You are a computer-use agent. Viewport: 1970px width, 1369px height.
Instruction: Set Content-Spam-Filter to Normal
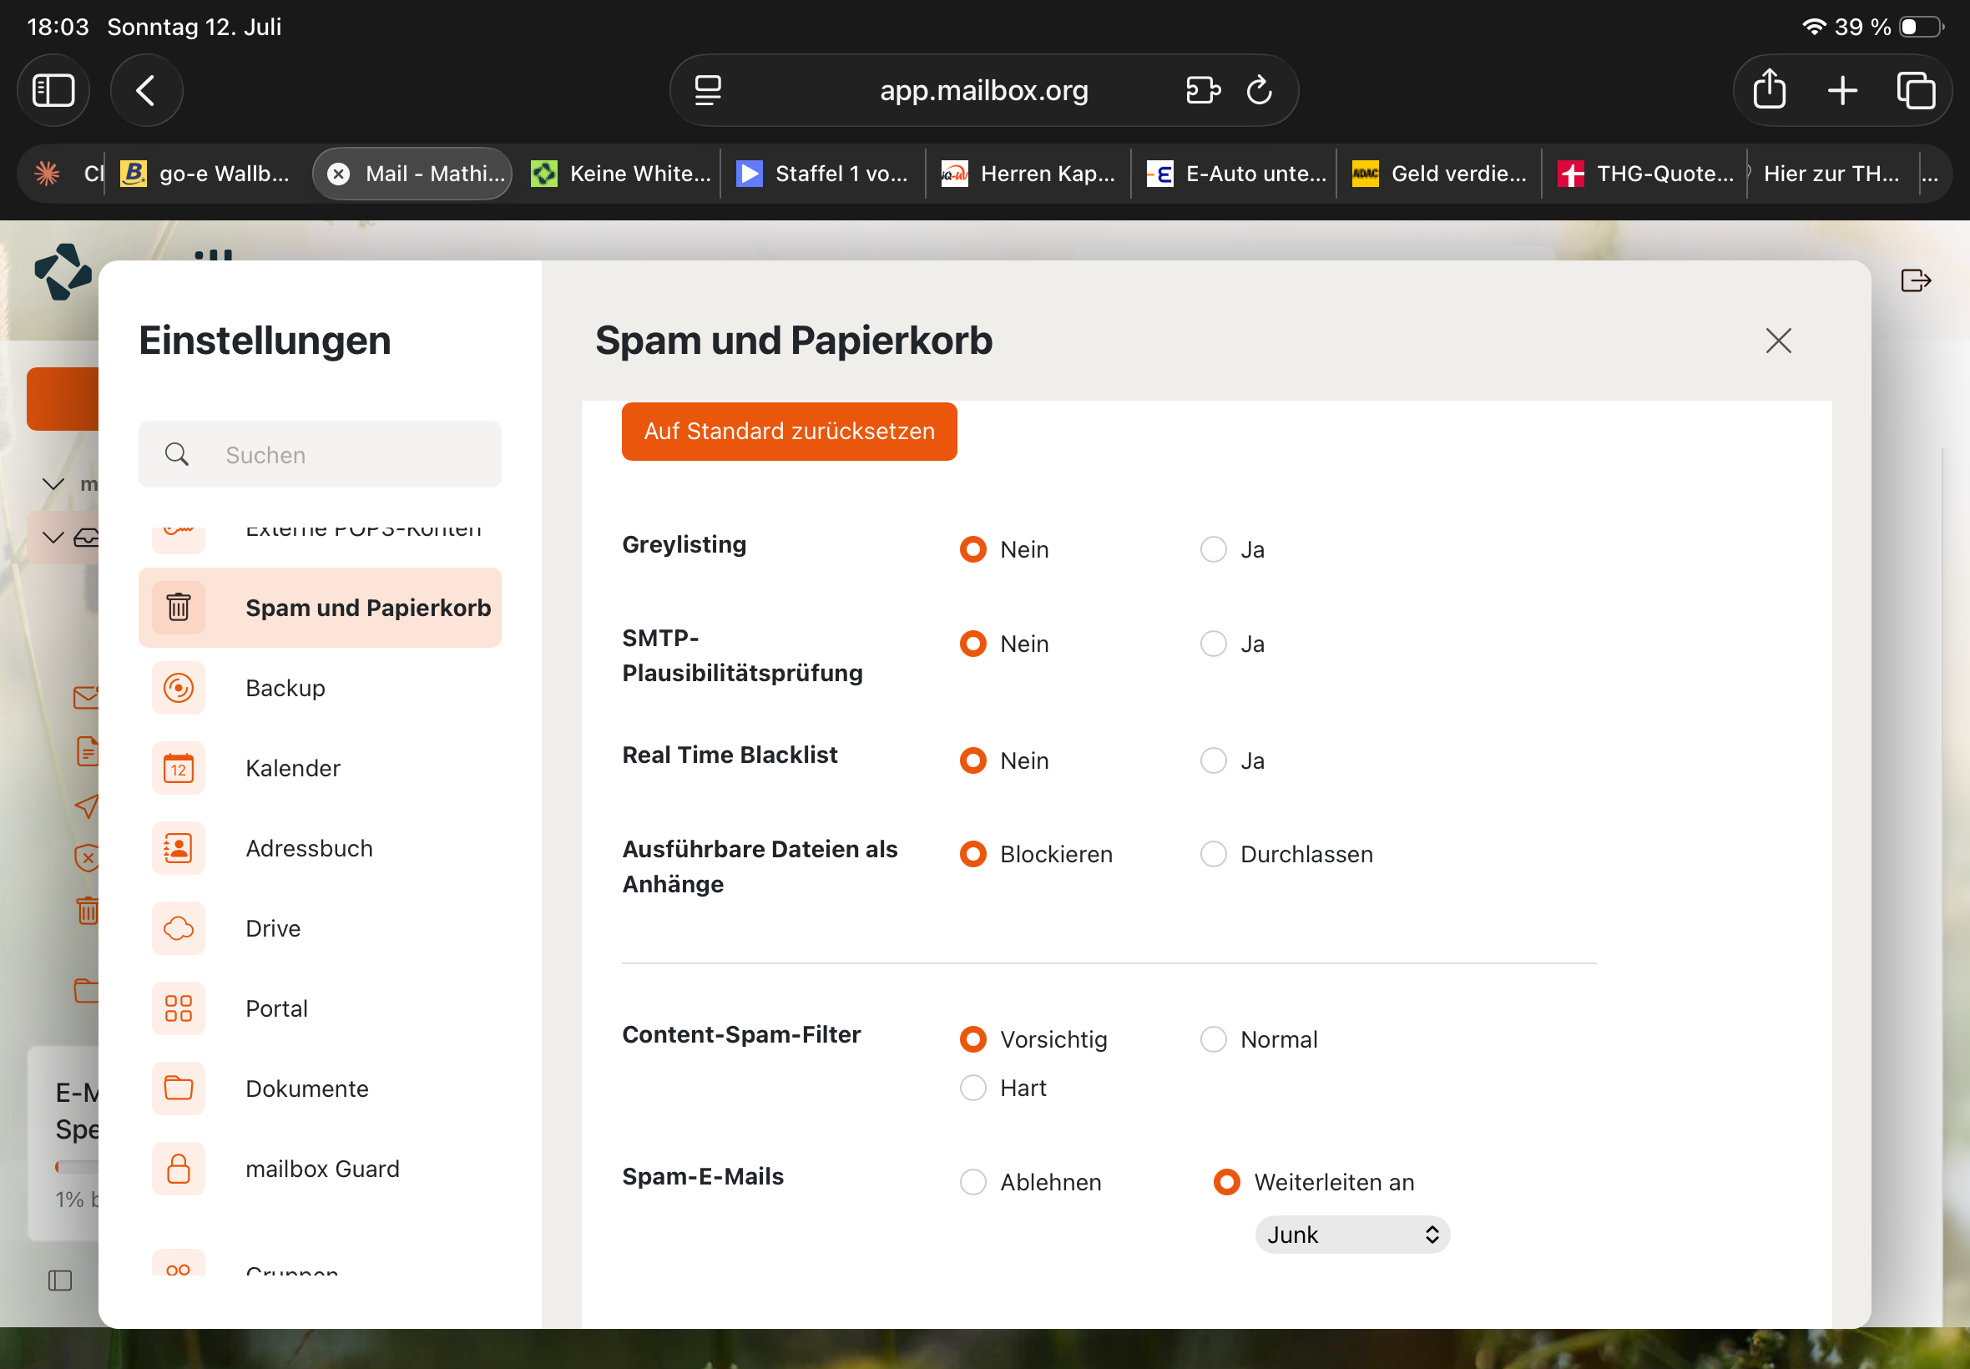pos(1213,1038)
